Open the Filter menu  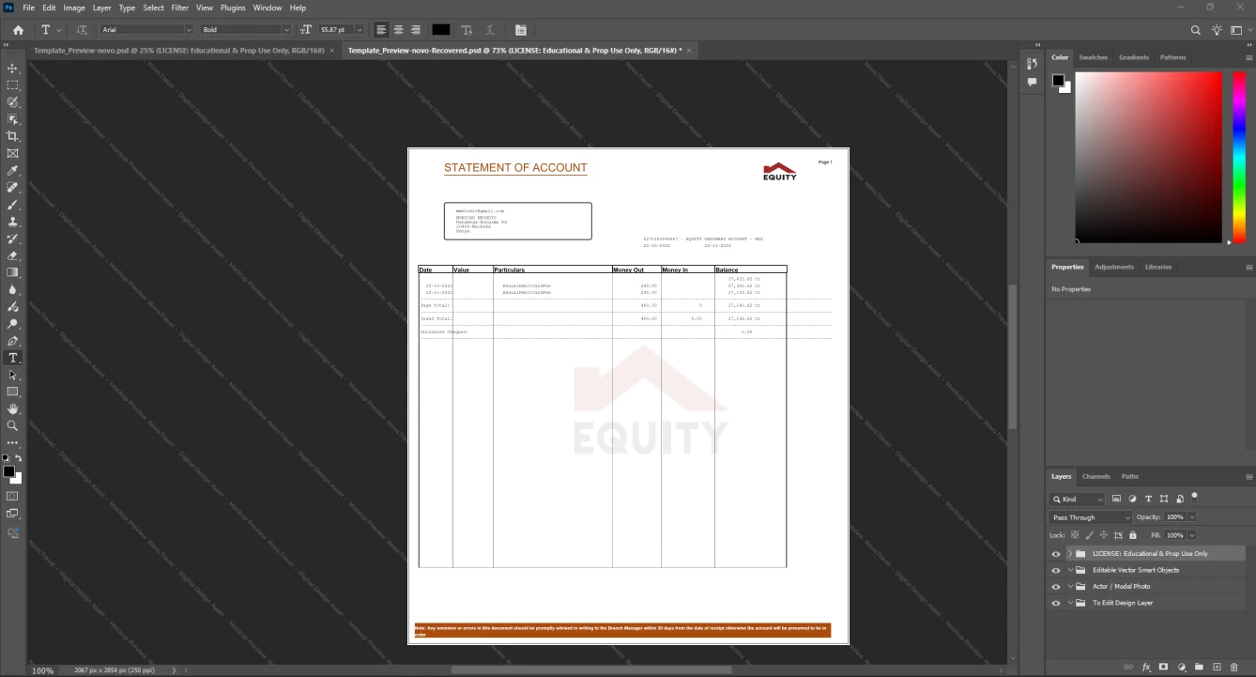pos(179,8)
